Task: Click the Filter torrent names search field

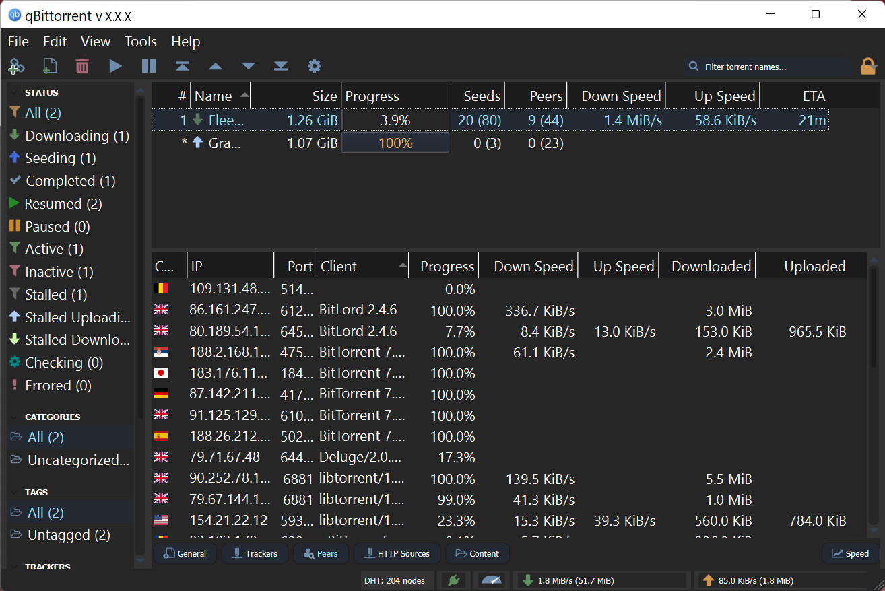Action: 768,67
